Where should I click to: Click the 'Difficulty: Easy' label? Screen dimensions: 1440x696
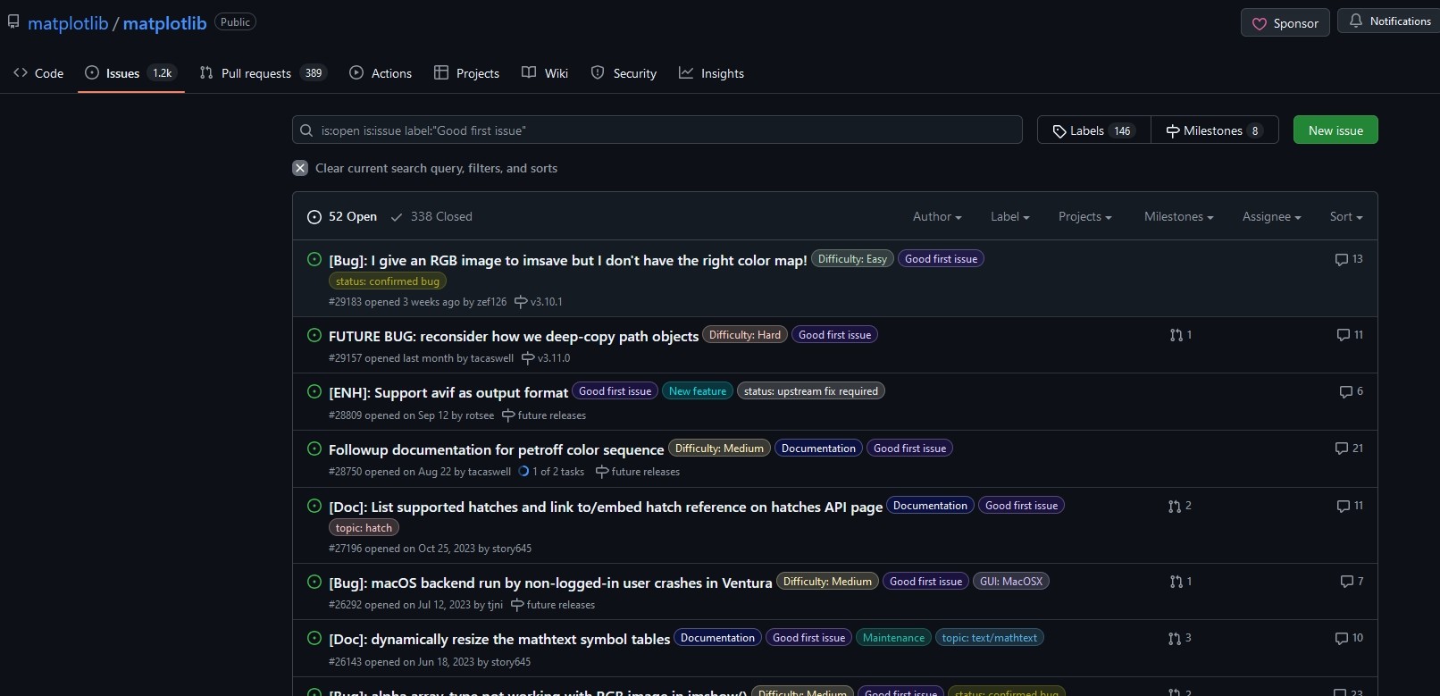(852, 259)
